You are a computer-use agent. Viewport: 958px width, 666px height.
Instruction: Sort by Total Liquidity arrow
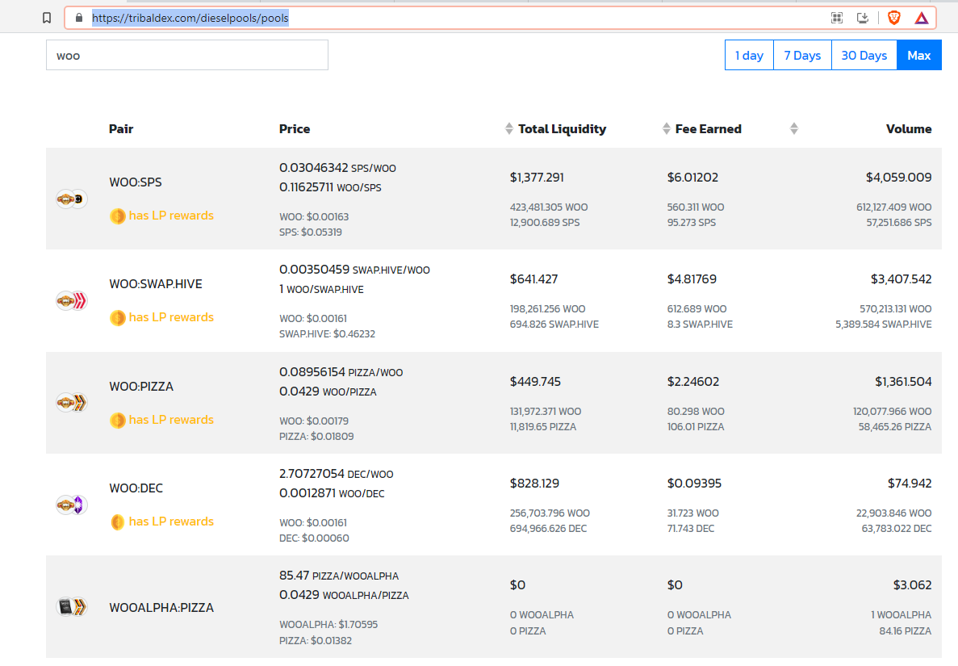(x=509, y=128)
